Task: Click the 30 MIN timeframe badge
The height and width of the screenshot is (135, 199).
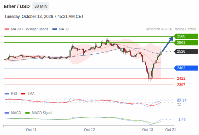Action: click(41, 6)
